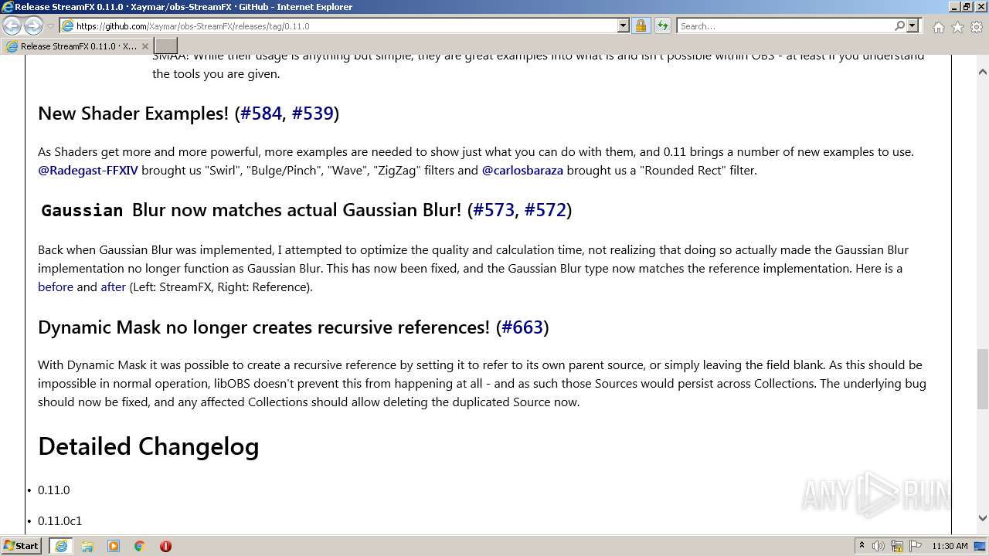Screen dimensions: 989x556
Task: Select the Release StreamFX 0.11.0 tab
Action: tap(77, 46)
